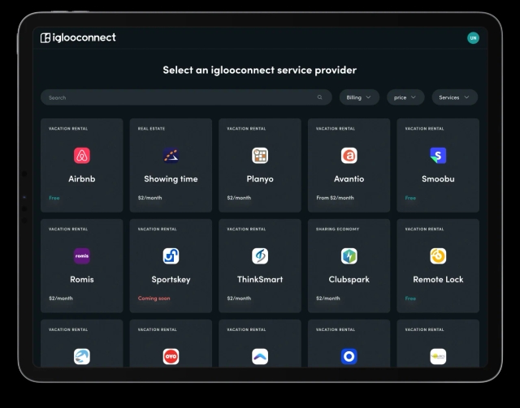Select the Remote Lock app icon

coord(438,256)
